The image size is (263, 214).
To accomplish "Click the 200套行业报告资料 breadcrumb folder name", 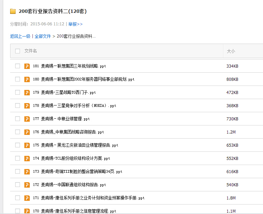I will (x=76, y=36).
